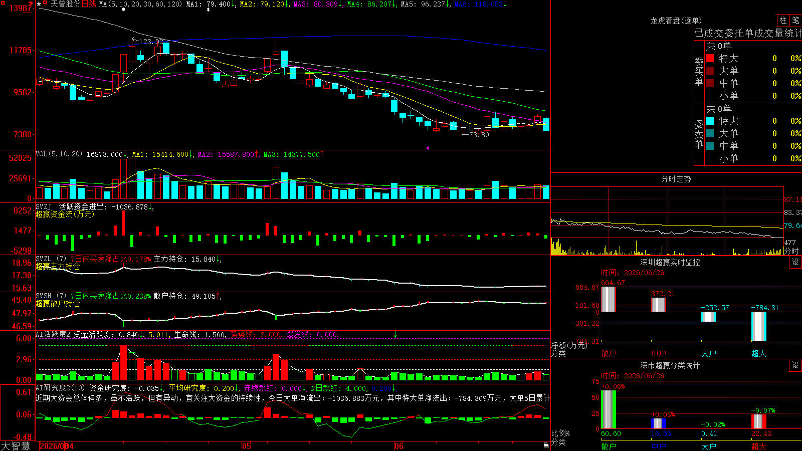Click the 05 month marker on timeline
This screenshot has width=802, height=451.
pyautogui.click(x=246, y=446)
